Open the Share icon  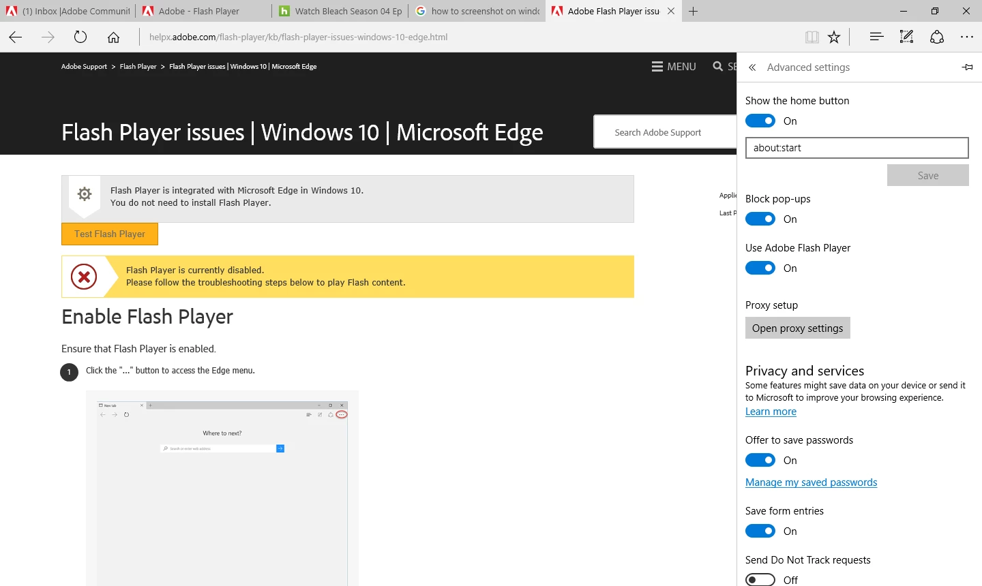[937, 37]
